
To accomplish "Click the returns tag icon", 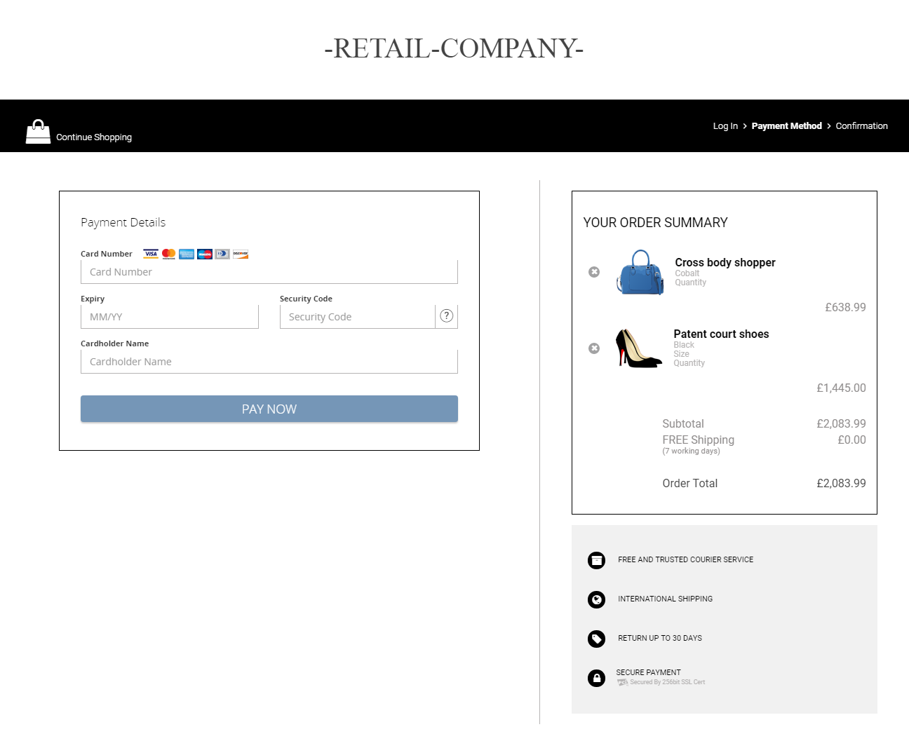I will (x=596, y=639).
